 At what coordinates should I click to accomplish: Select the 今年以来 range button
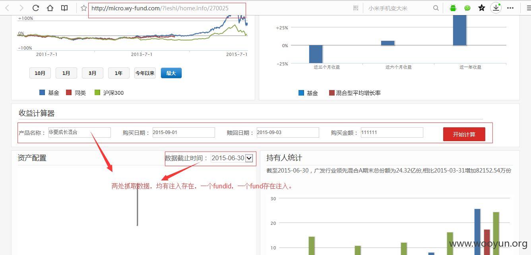coord(145,73)
